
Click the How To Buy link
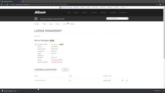click(x=95, y=7)
